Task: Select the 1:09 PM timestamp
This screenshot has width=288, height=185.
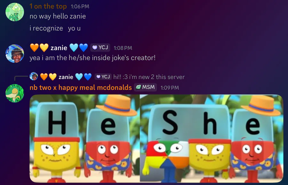Action: pyautogui.click(x=170, y=88)
